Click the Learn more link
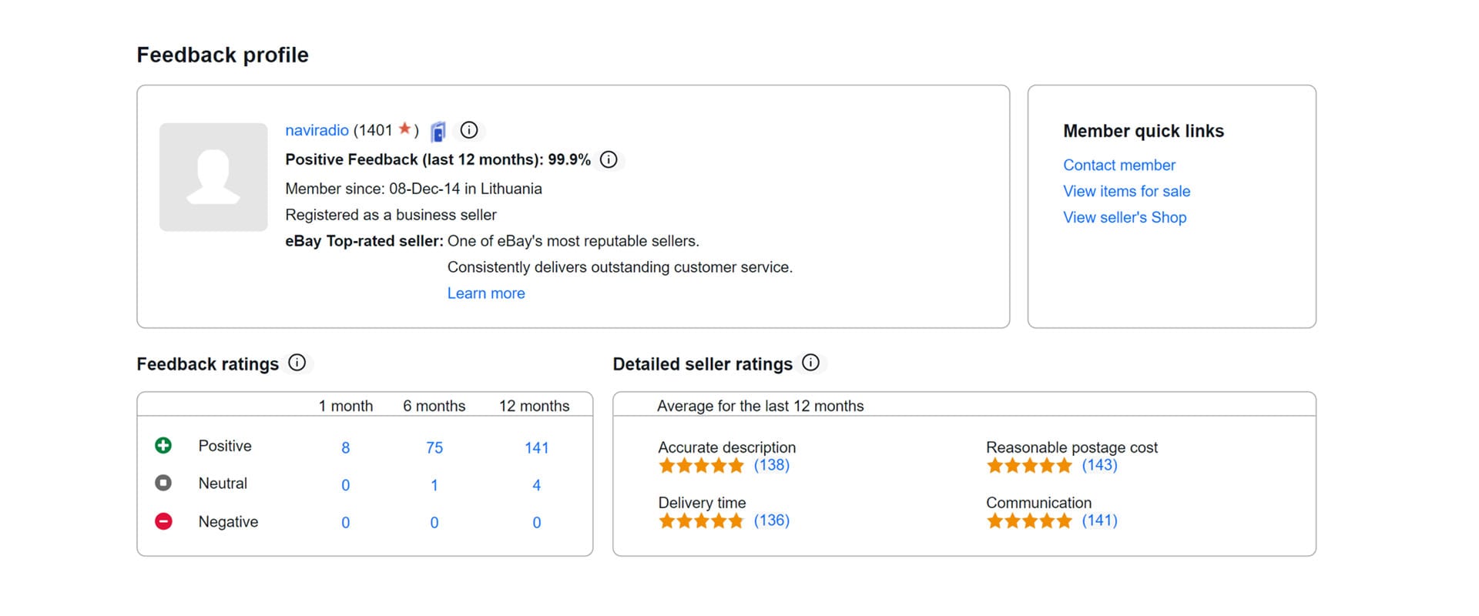This screenshot has height=616, width=1479. click(x=486, y=293)
